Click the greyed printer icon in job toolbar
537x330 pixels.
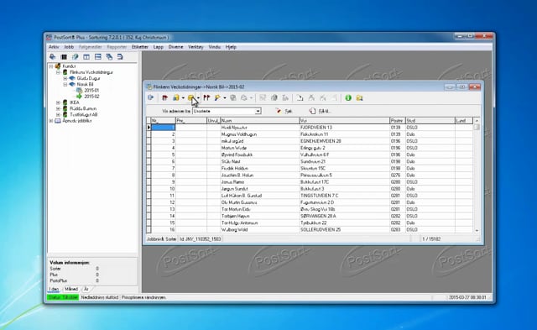tap(244, 98)
